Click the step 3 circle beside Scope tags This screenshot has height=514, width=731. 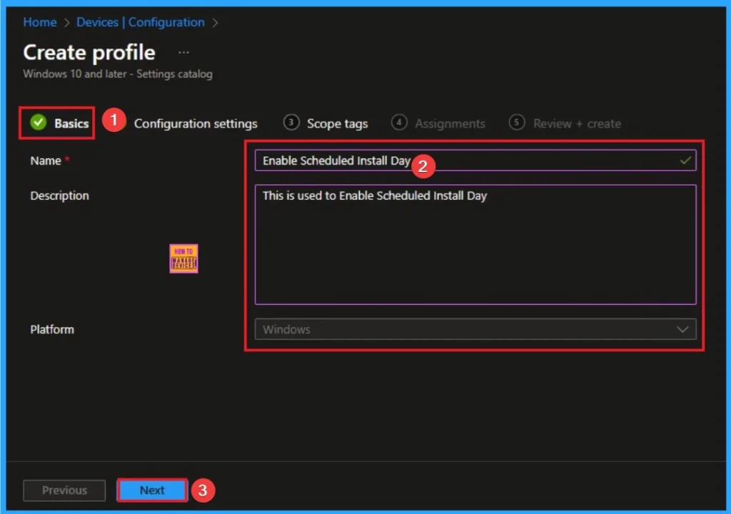tap(291, 122)
